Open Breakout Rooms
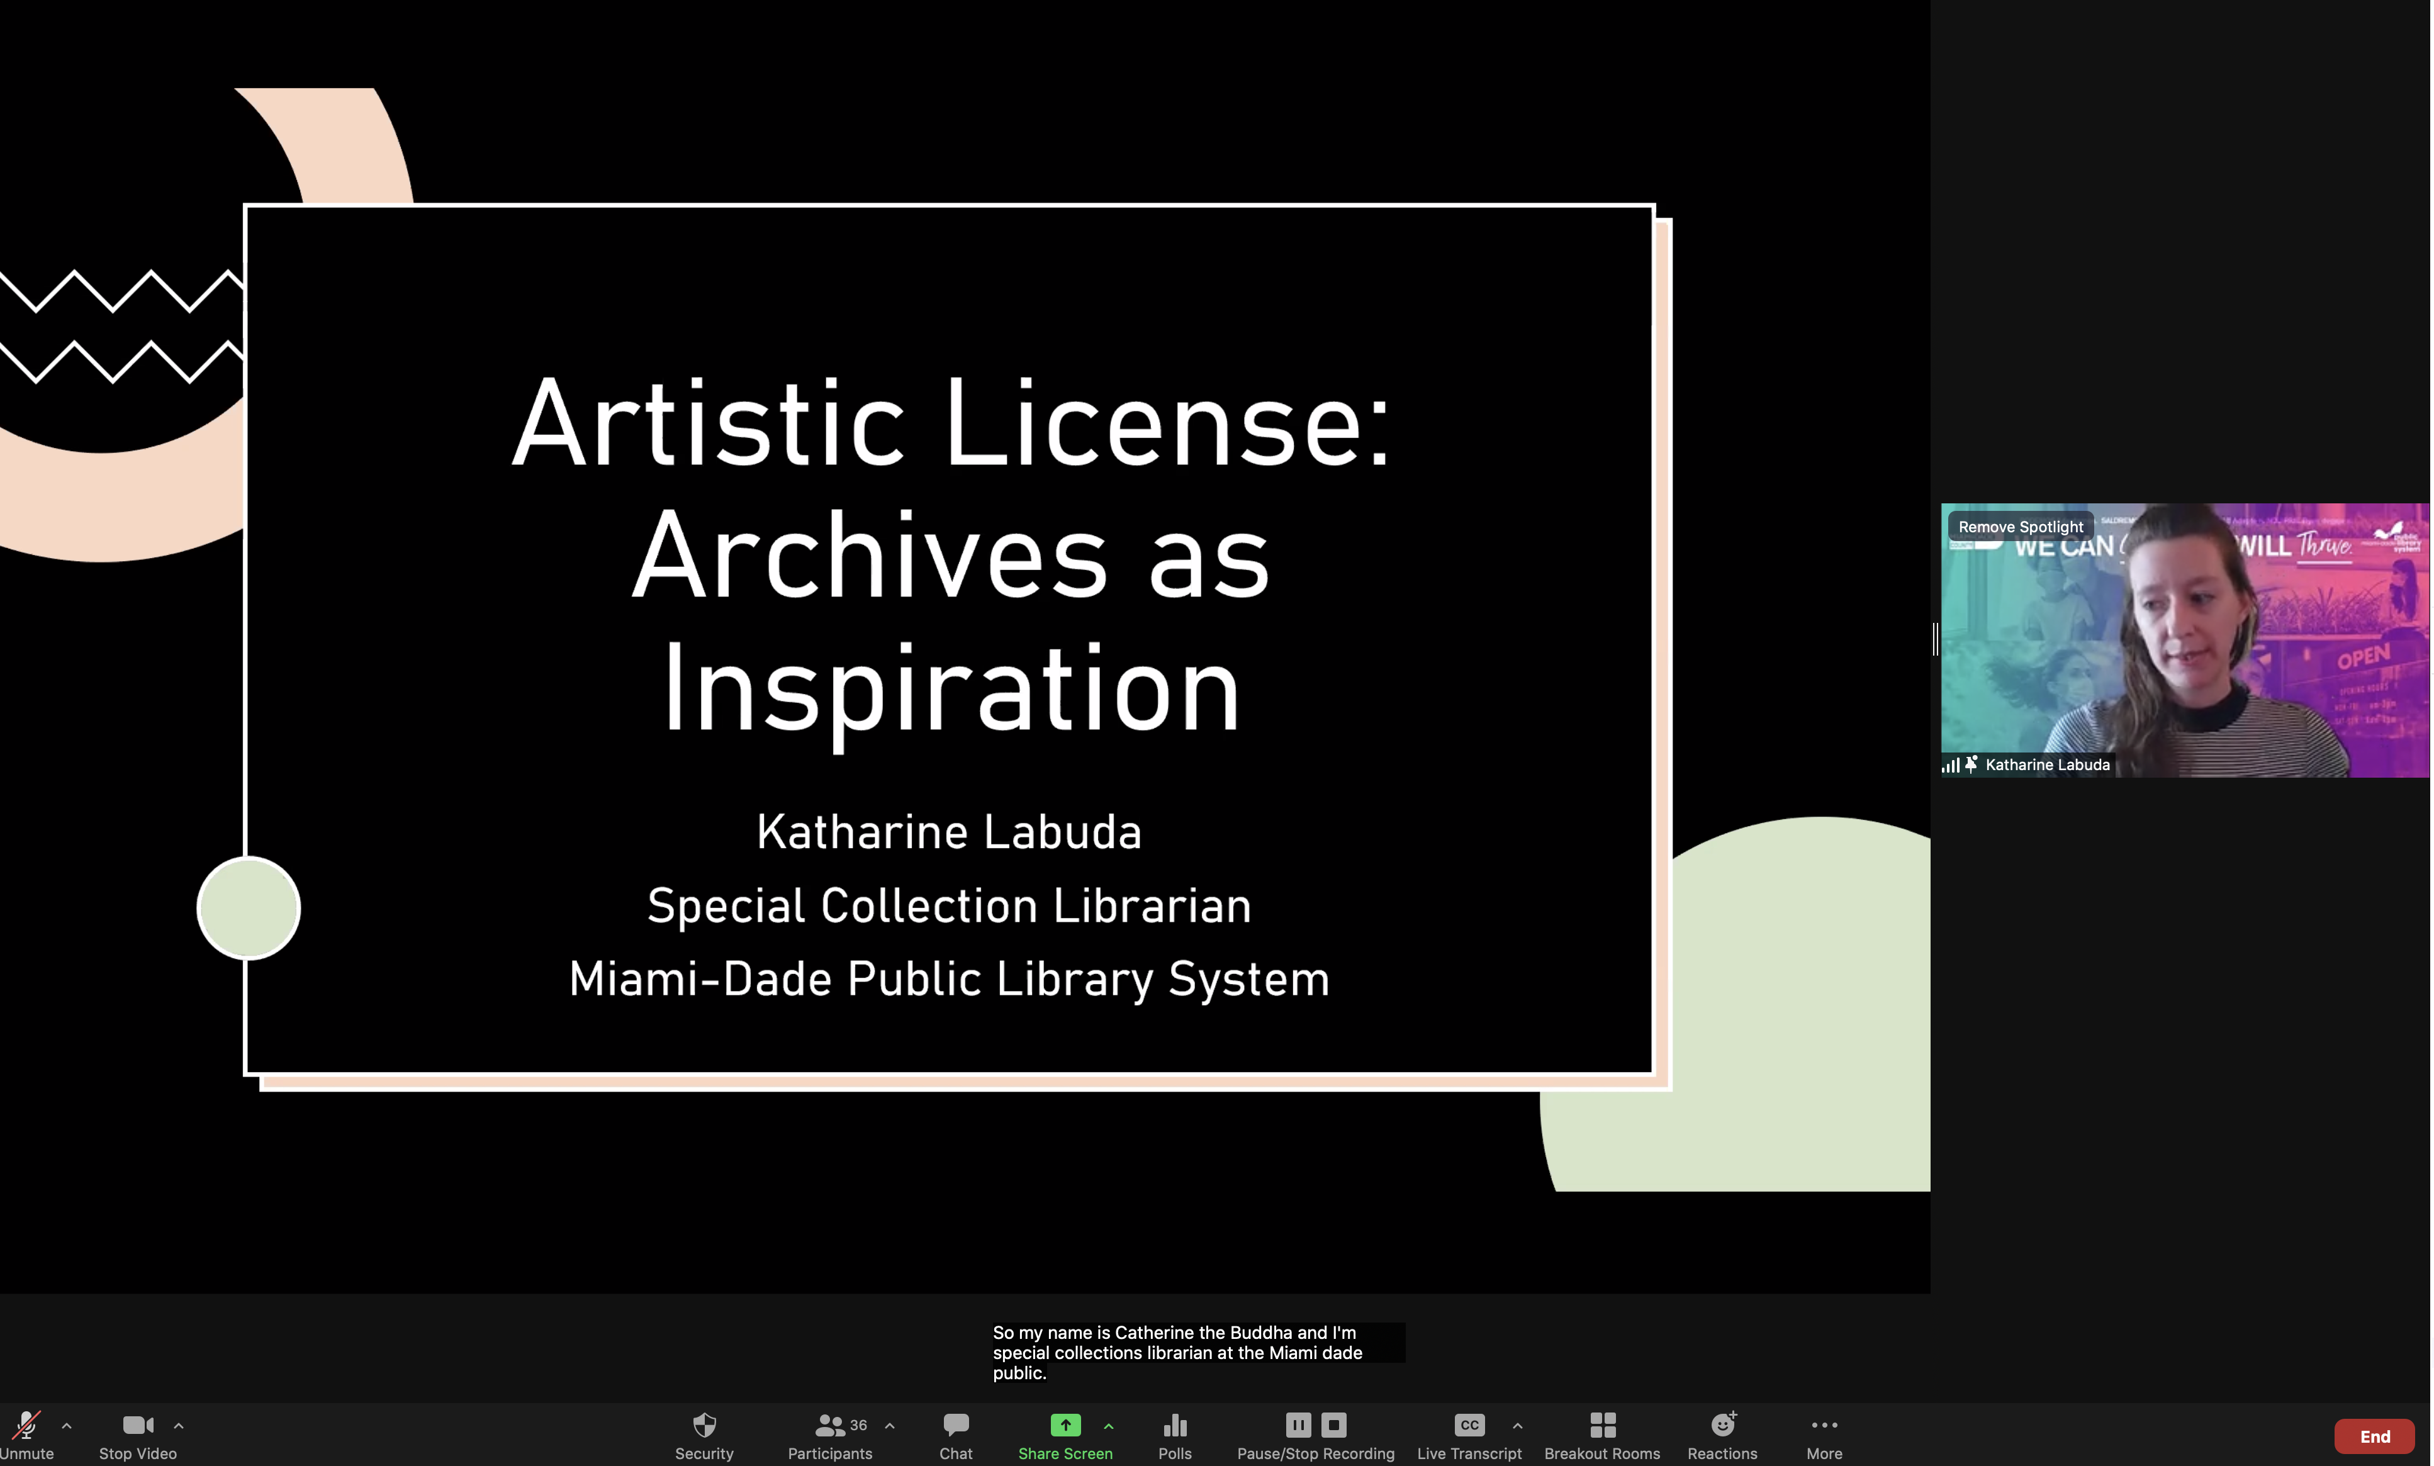The height and width of the screenshot is (1466, 2434). point(1601,1424)
